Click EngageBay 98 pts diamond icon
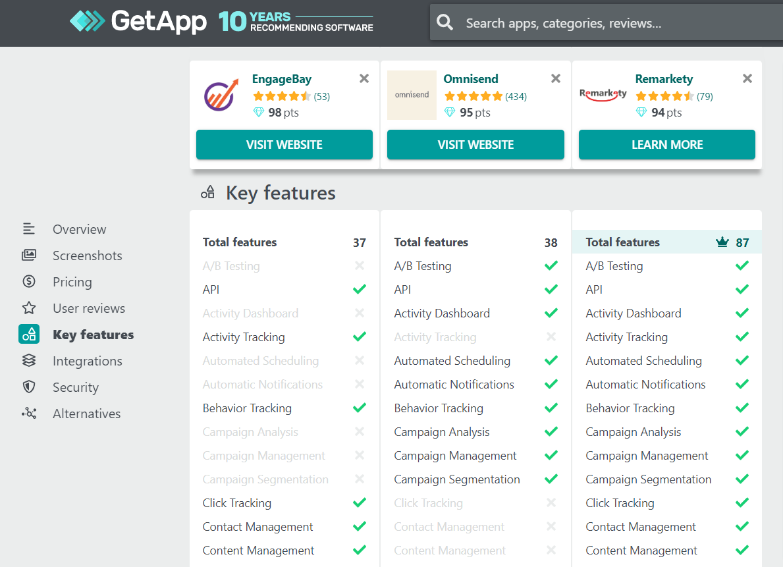This screenshot has width=783, height=567. tap(259, 113)
